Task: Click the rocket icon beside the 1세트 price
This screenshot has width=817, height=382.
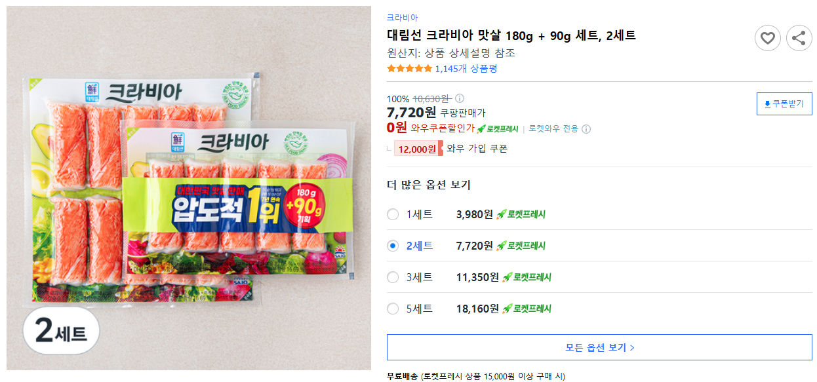Action: click(x=502, y=214)
